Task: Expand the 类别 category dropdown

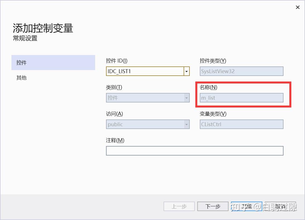Action: [186, 98]
